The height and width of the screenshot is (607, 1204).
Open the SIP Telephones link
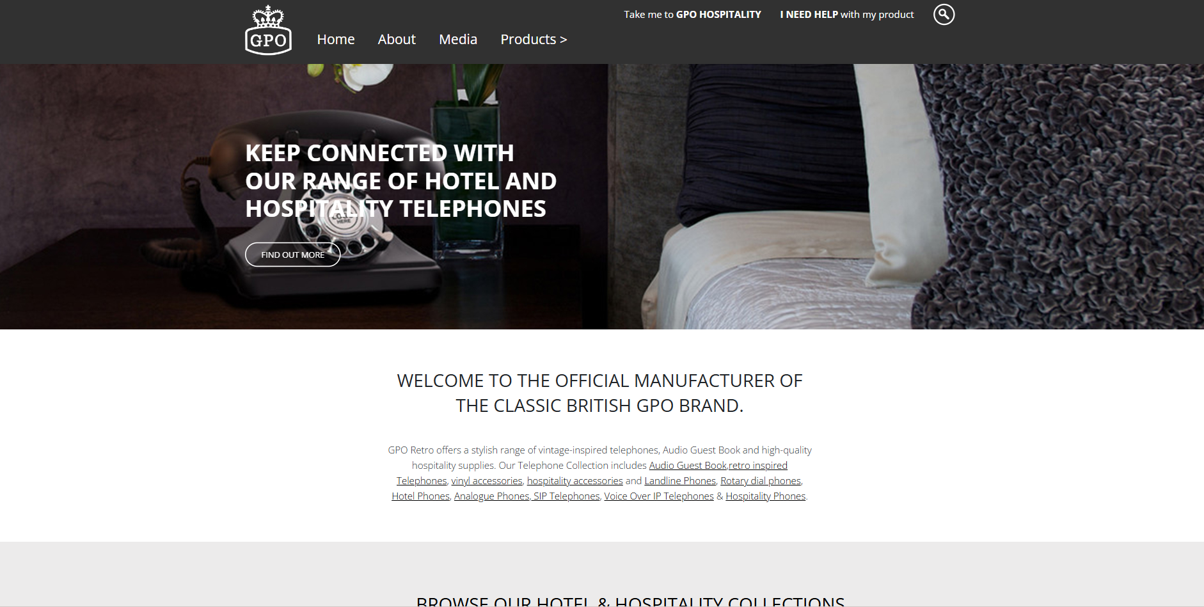pos(566,496)
